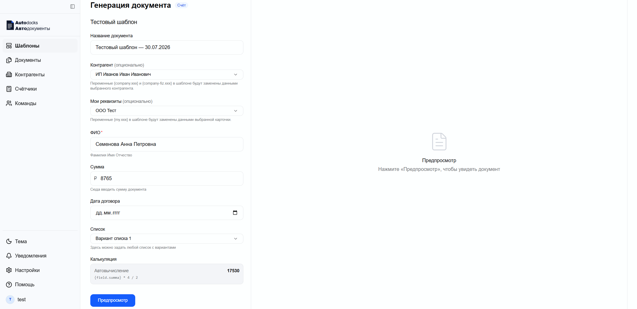Open the test user profile menu
Viewport: 637px width, 309px height.
click(40, 299)
